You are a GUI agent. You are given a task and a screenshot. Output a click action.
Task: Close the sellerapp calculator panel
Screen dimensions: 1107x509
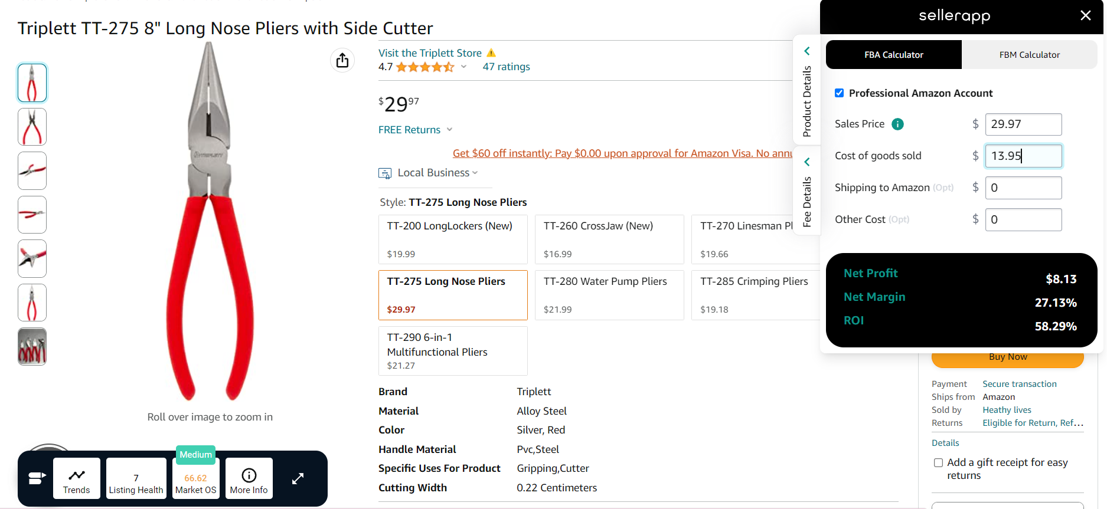[1085, 16]
